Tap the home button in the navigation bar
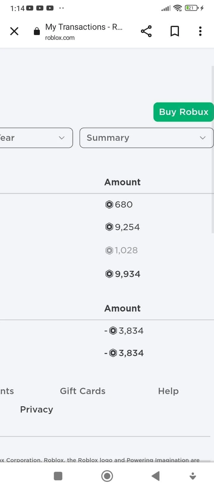The image size is (214, 490). click(107, 476)
